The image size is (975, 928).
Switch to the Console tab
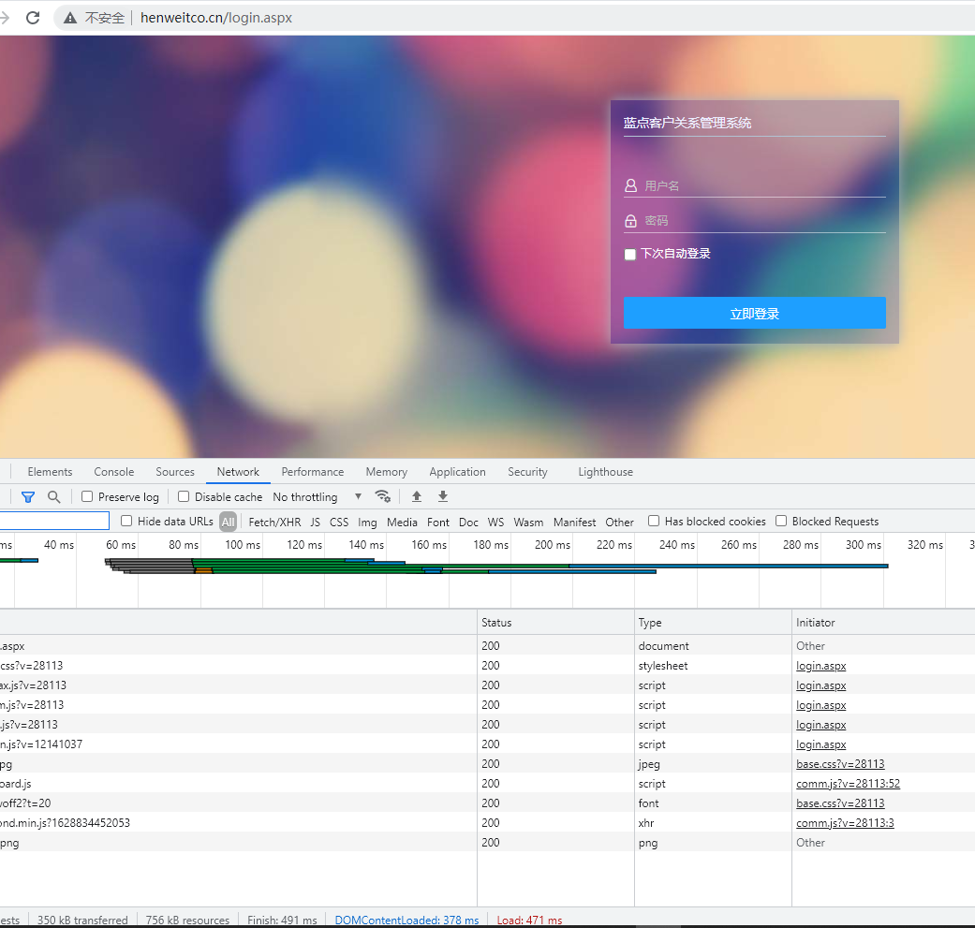tap(113, 472)
